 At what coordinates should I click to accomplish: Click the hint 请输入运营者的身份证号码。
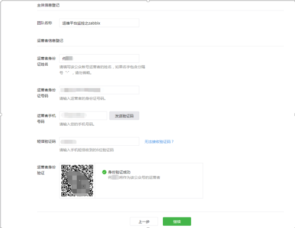click(83, 99)
